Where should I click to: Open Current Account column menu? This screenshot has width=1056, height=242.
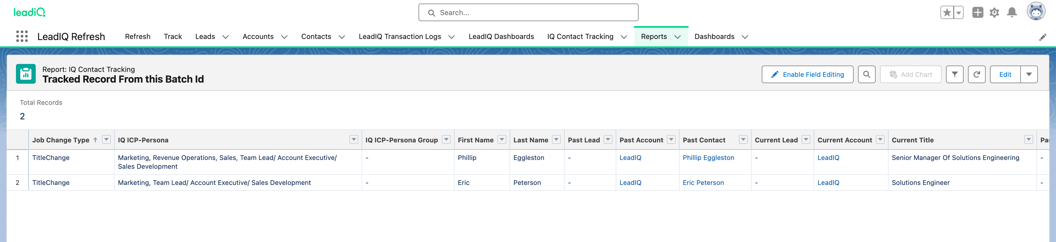tap(880, 140)
